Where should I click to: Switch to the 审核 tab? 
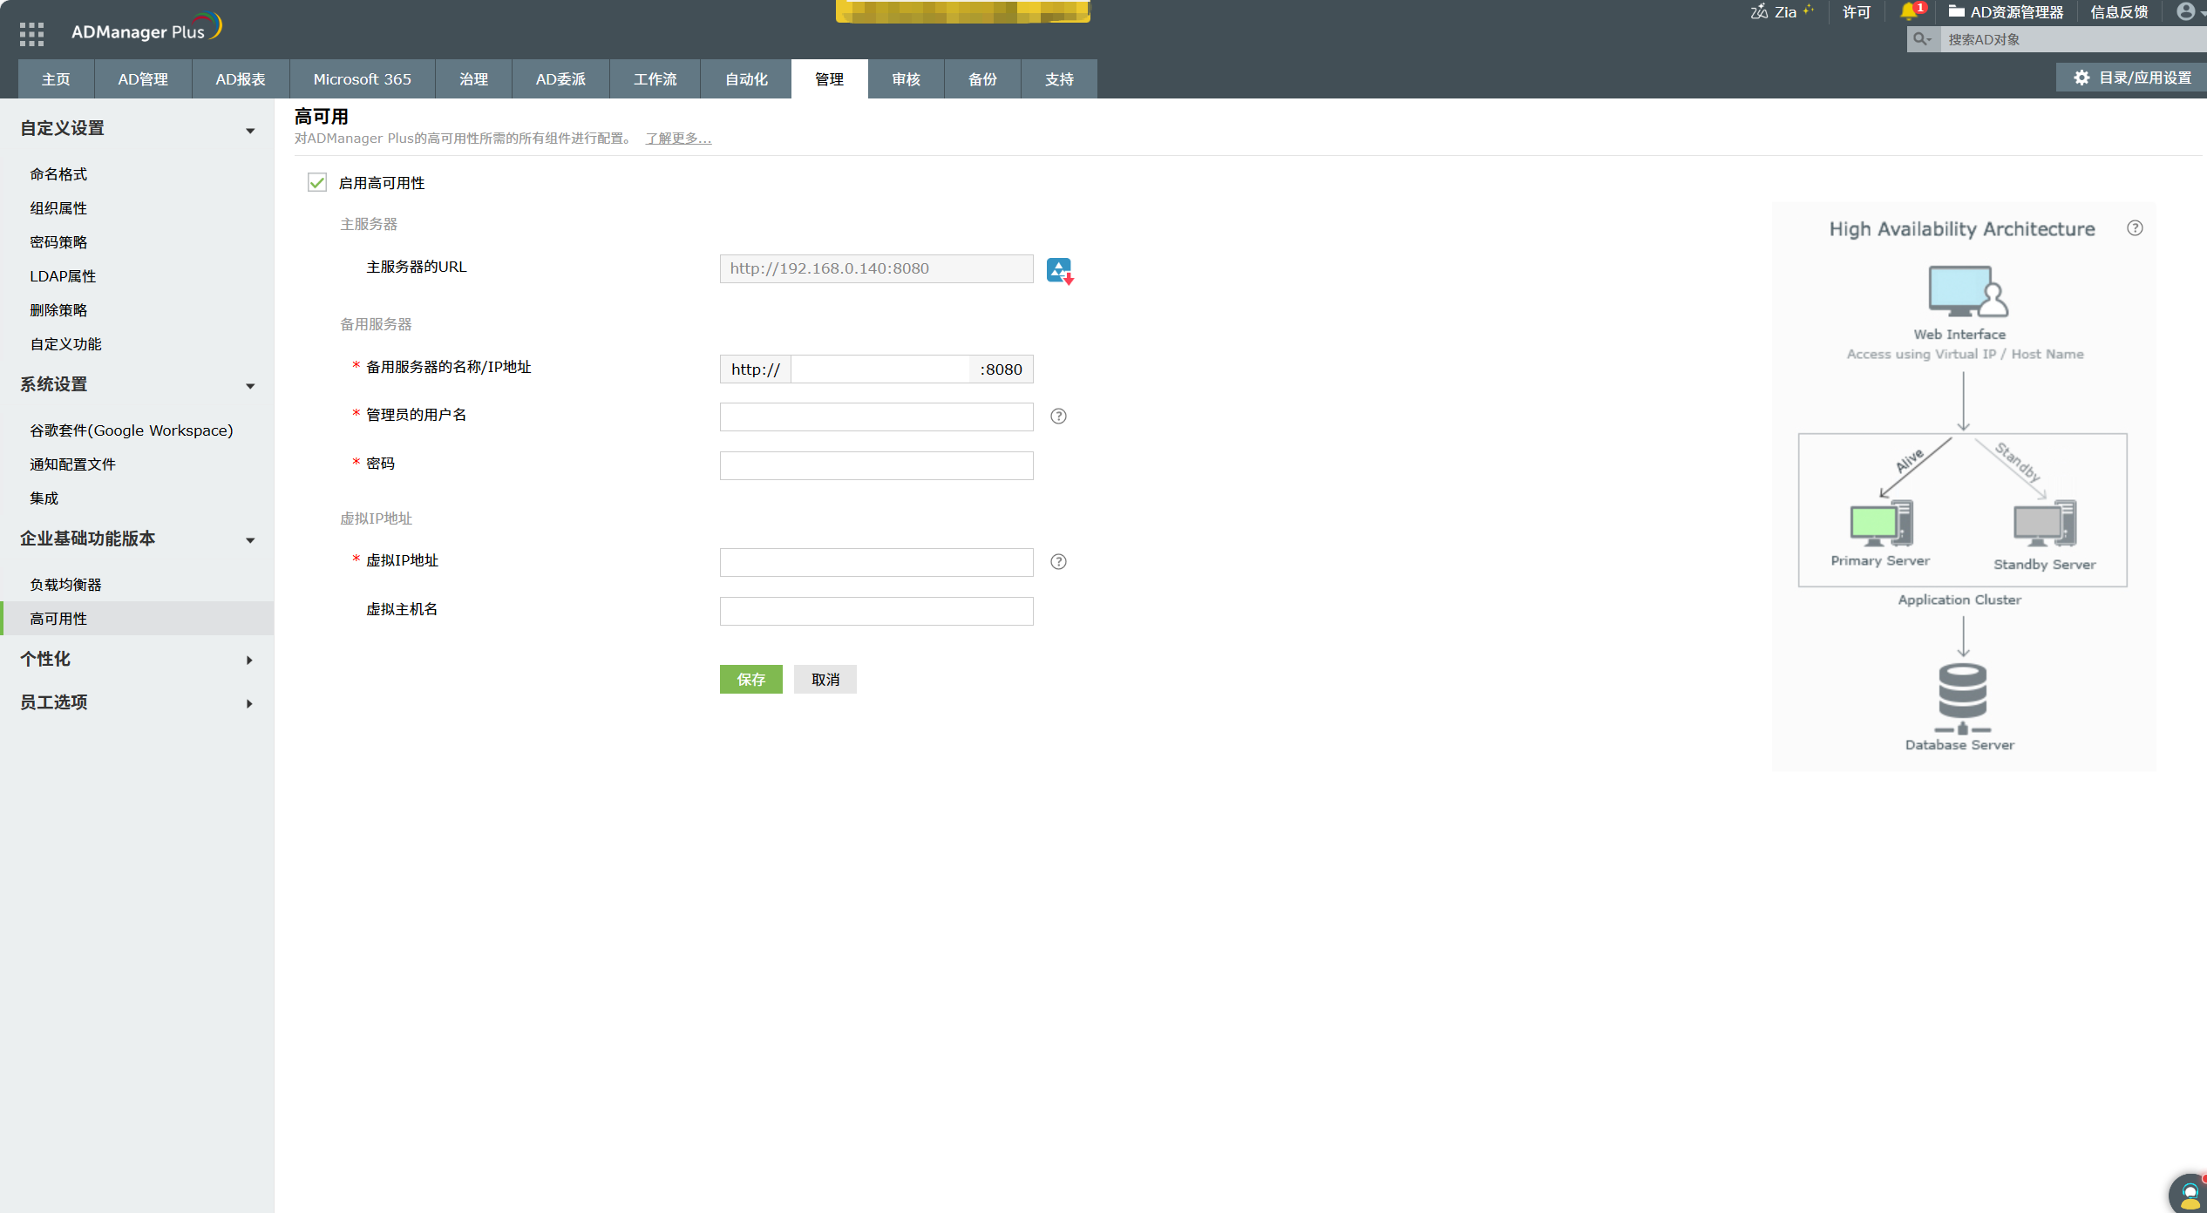click(x=906, y=78)
